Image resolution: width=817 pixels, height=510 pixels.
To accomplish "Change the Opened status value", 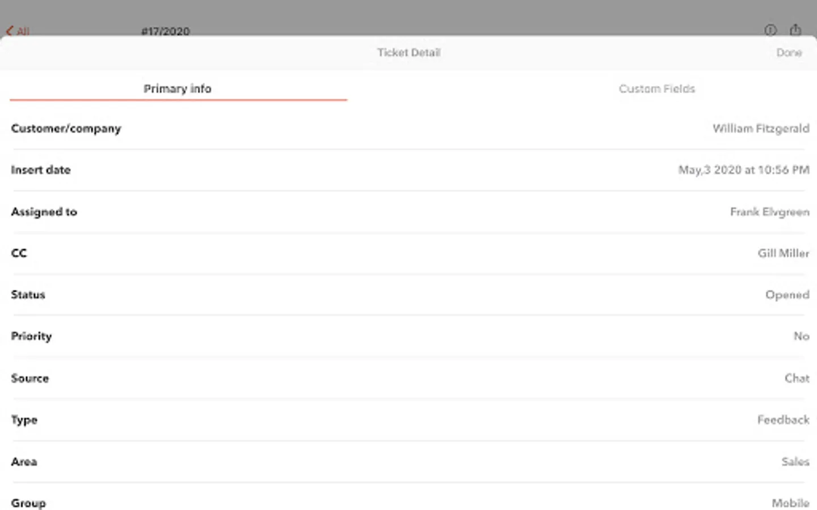I will [x=787, y=295].
